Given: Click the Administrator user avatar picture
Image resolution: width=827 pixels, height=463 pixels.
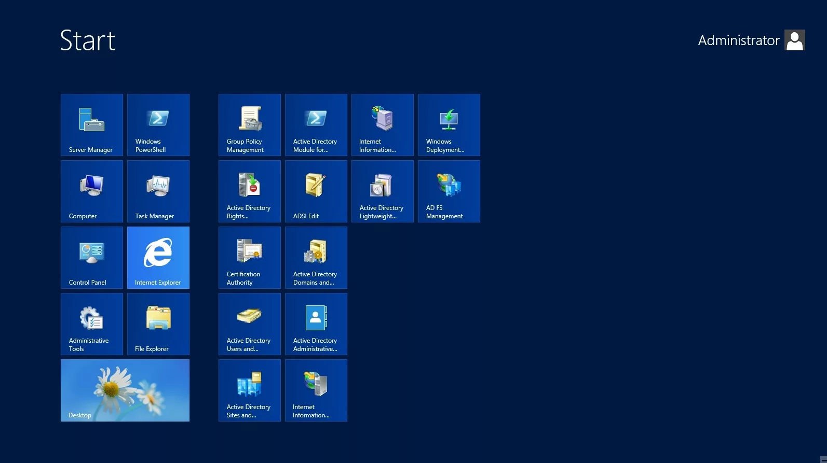Looking at the screenshot, I should click(x=795, y=40).
